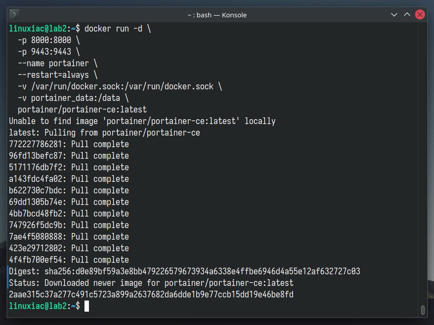Click the block cursor at the bottom prompt
The image size is (434, 325).
point(87,306)
